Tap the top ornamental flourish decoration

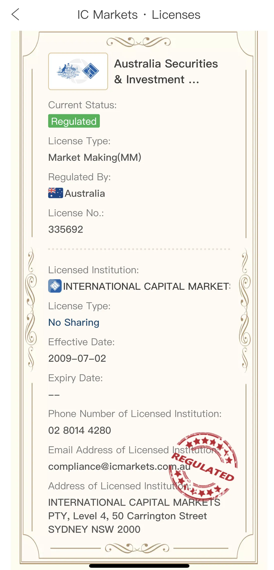click(138, 42)
